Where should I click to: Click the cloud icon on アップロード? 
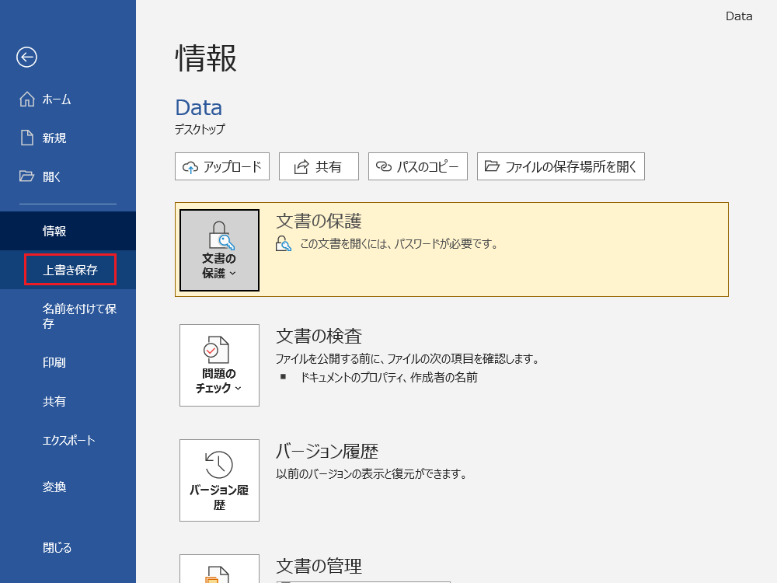(x=190, y=167)
